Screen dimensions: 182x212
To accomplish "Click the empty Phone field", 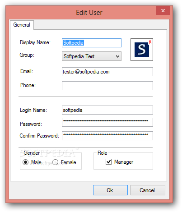I will coord(107,86).
